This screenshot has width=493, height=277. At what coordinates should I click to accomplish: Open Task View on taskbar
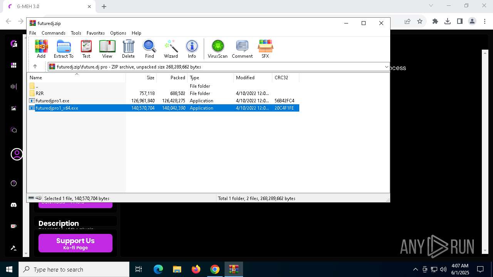[x=139, y=269]
